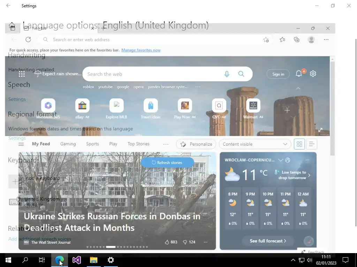357x267 pixels.
Task: Switch feed to list view
Action: 312,144
